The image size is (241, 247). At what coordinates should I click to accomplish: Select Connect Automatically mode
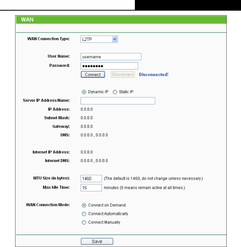(84, 214)
